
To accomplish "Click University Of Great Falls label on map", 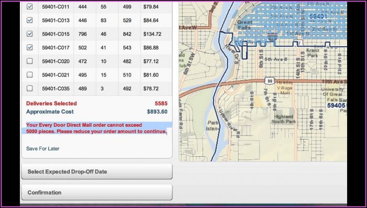I will [333, 94].
